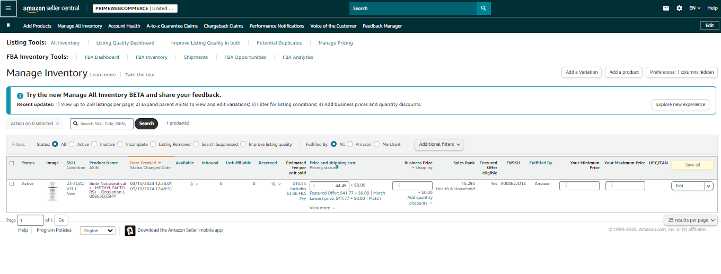Click the Pricing status info icon
This screenshot has width=721, height=274.
click(337, 167)
